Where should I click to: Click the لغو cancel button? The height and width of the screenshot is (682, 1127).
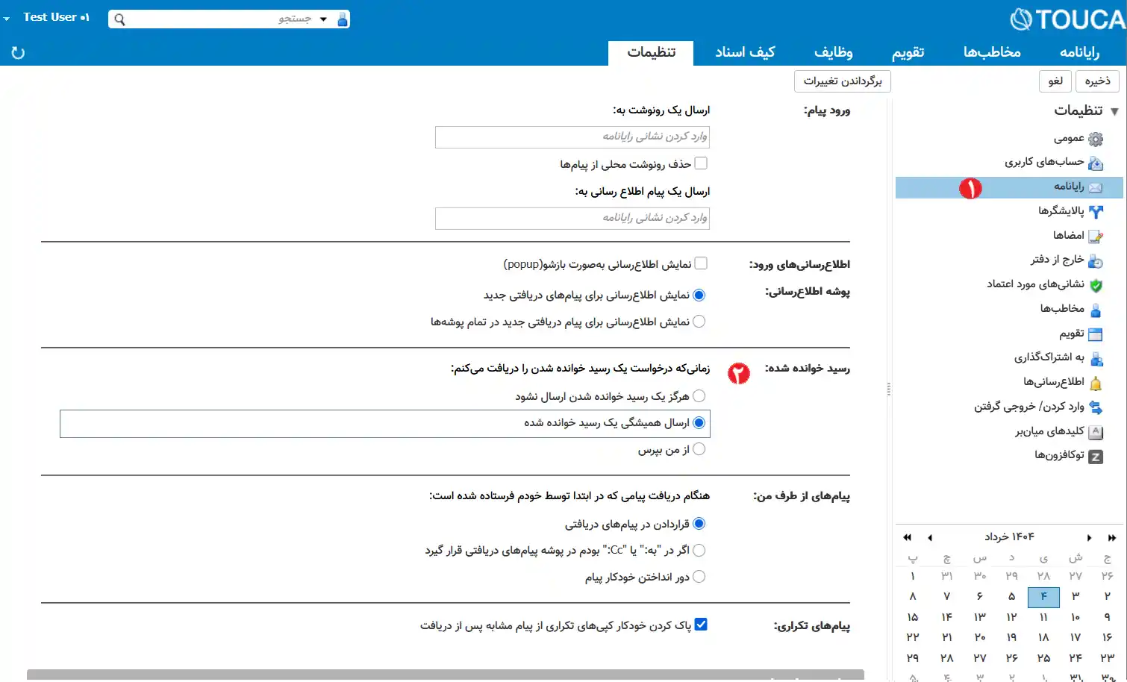click(1055, 81)
